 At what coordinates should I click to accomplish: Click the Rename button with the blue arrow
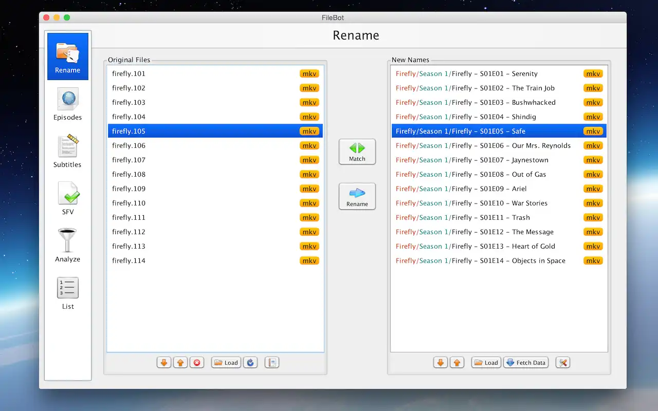(357, 196)
